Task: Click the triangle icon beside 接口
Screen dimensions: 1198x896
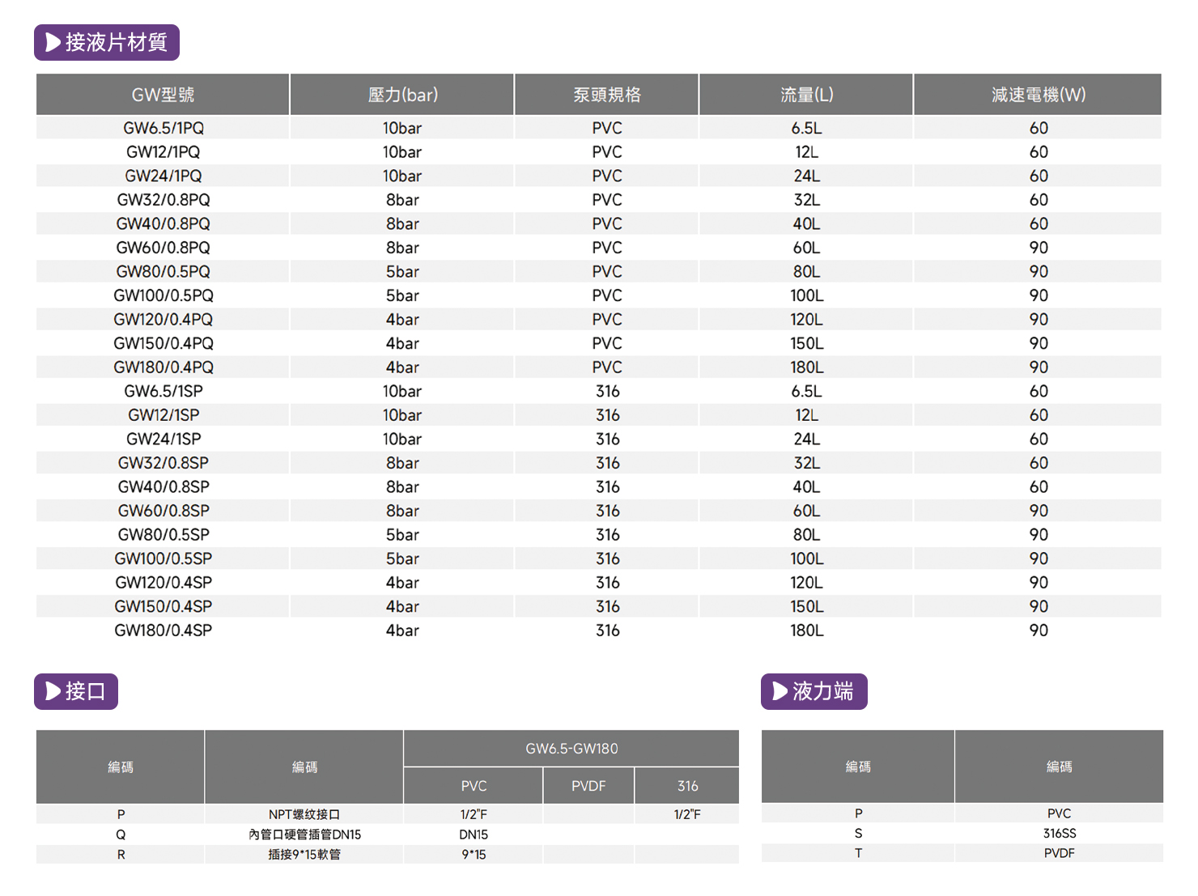Action: click(x=53, y=691)
